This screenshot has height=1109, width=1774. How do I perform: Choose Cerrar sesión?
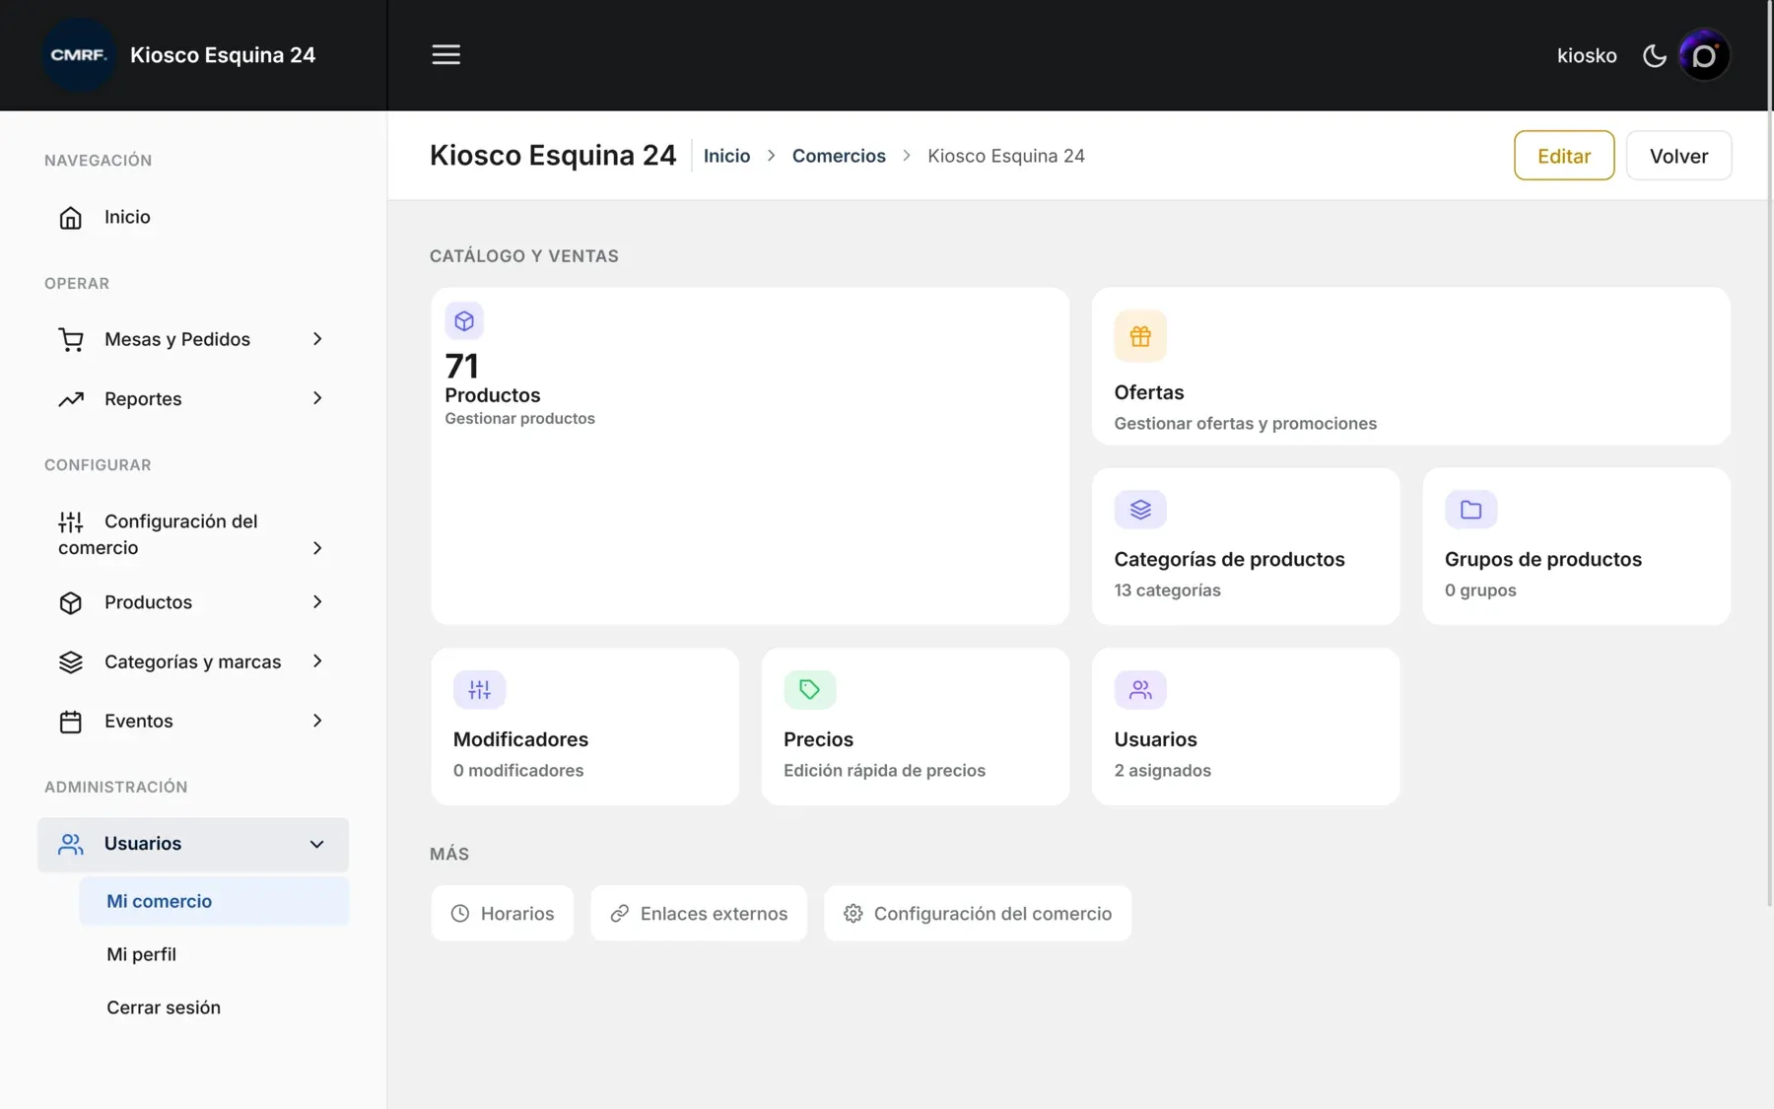coord(214,1007)
